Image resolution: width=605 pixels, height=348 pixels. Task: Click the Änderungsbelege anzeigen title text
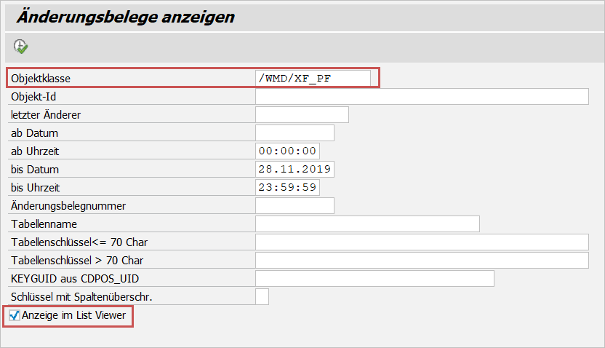coord(125,17)
